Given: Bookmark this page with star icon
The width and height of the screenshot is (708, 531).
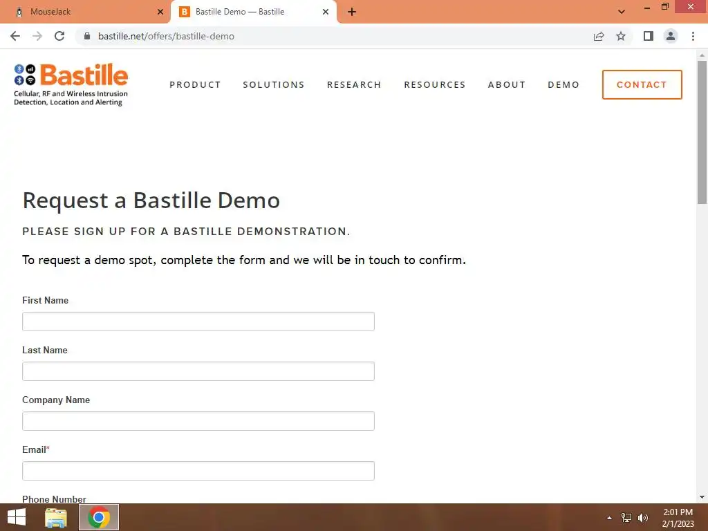Looking at the screenshot, I should coord(621,36).
